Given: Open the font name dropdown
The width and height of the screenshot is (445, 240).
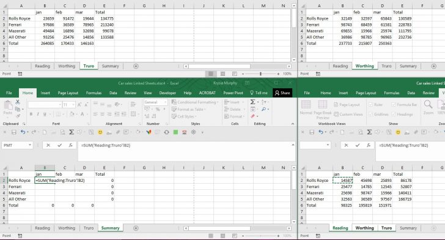Looking at the screenshot, I should pos(60,105).
